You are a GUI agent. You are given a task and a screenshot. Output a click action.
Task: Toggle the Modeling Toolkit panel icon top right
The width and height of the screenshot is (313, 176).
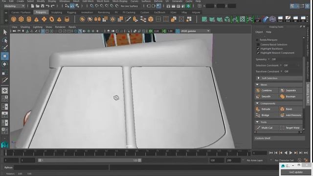point(292,6)
